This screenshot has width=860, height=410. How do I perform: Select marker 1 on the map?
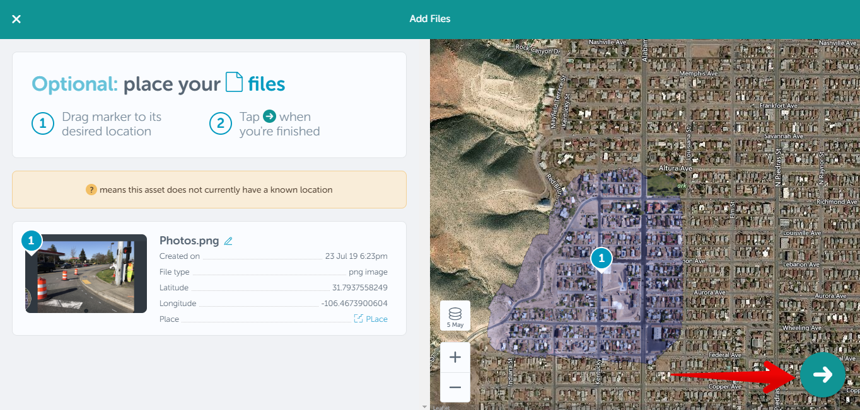click(601, 258)
